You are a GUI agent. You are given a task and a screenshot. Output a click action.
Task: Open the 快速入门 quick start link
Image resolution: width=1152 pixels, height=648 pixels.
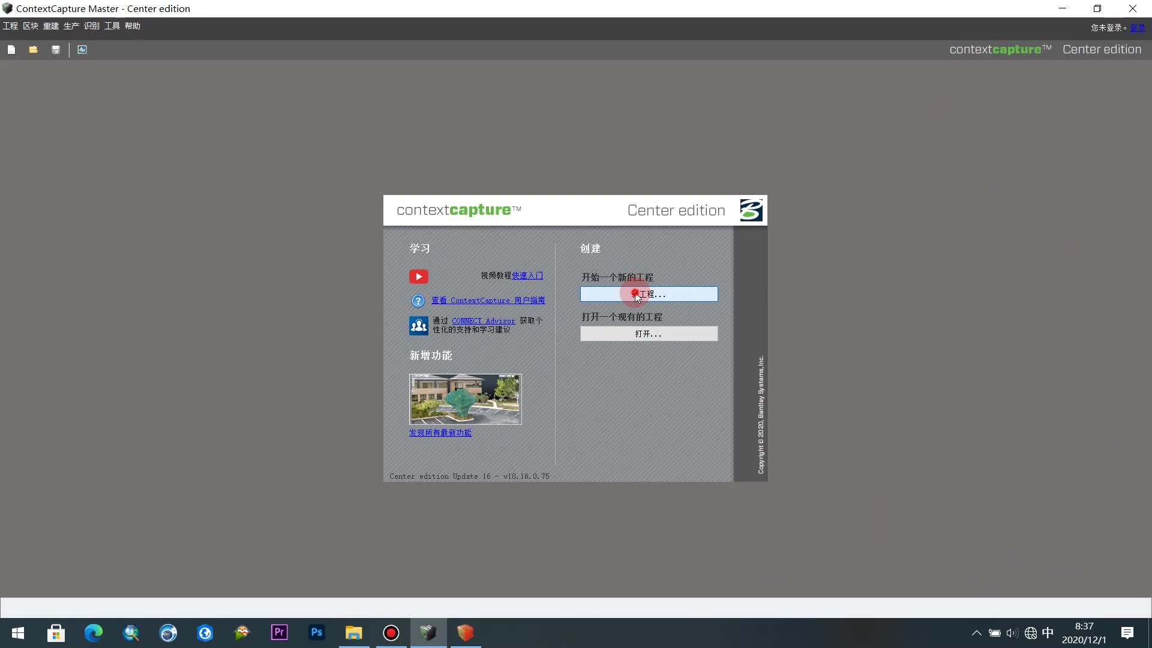click(x=527, y=275)
